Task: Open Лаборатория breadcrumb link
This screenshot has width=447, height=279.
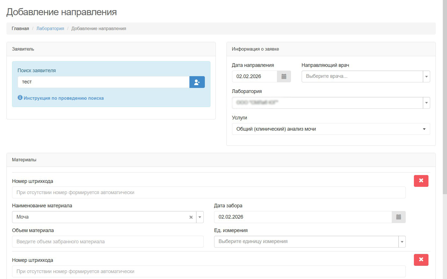Action: [50, 29]
